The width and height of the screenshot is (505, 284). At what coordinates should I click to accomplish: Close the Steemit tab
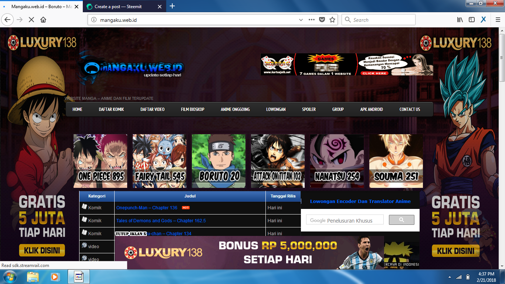[x=160, y=7]
